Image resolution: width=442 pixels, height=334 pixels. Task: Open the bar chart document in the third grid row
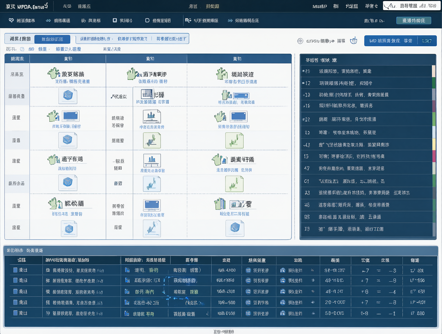tap(152, 116)
